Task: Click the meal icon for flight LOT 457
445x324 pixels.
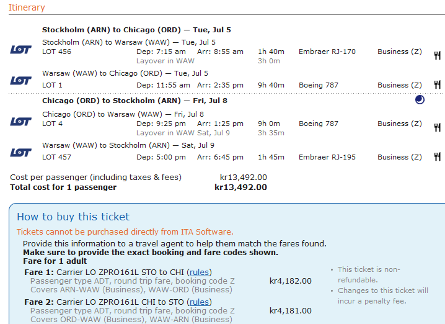Action: [437, 157]
